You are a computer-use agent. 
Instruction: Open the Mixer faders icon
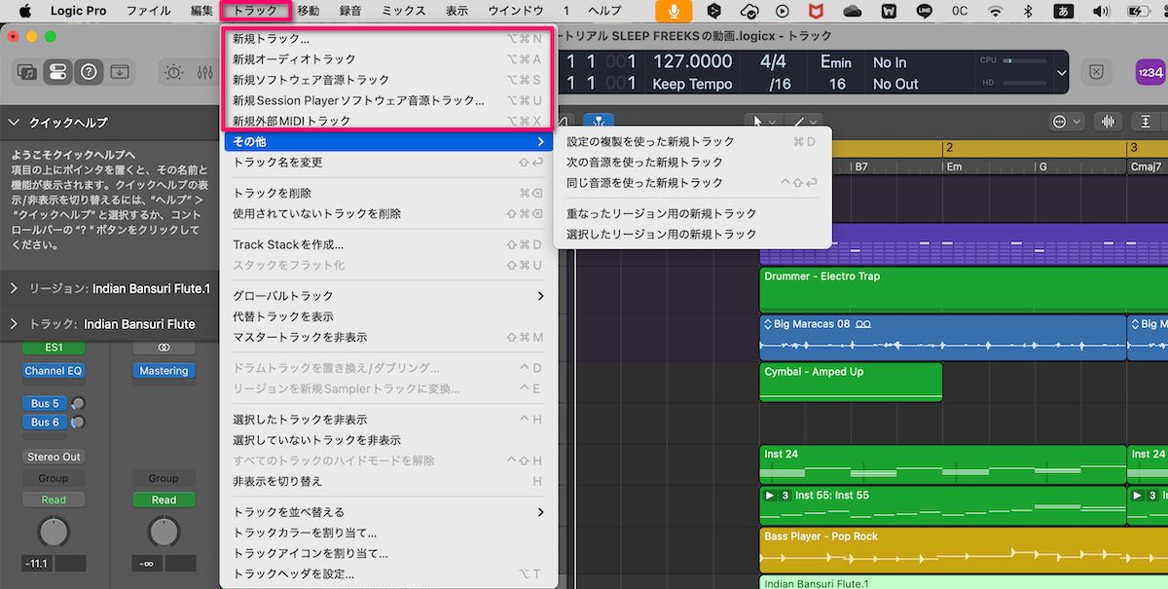[204, 72]
